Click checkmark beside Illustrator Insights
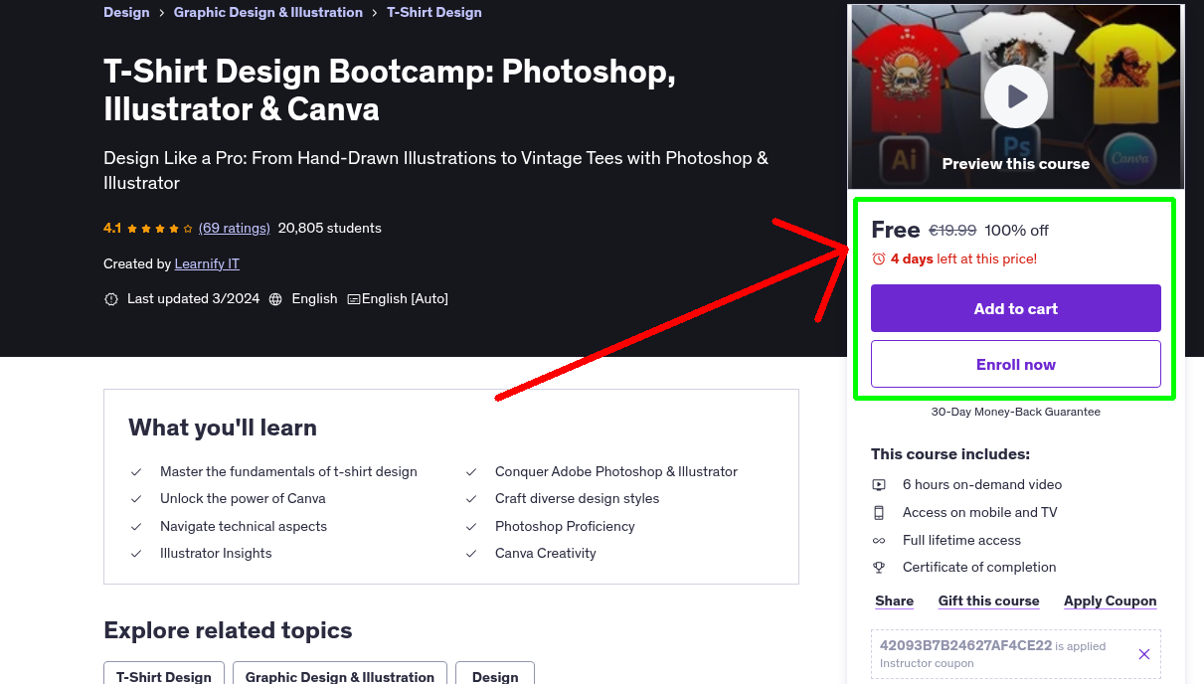 137,554
